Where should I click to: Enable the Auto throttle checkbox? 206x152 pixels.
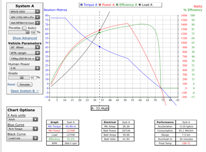point(23,28)
